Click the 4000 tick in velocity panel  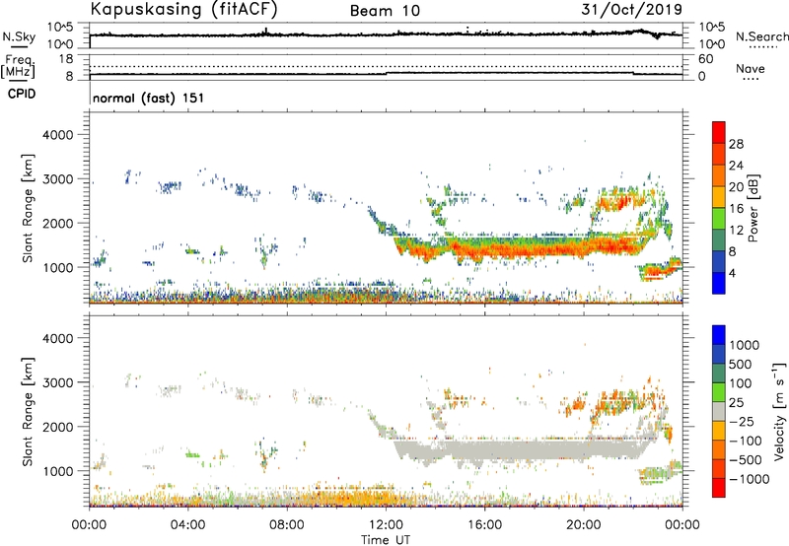coord(57,338)
